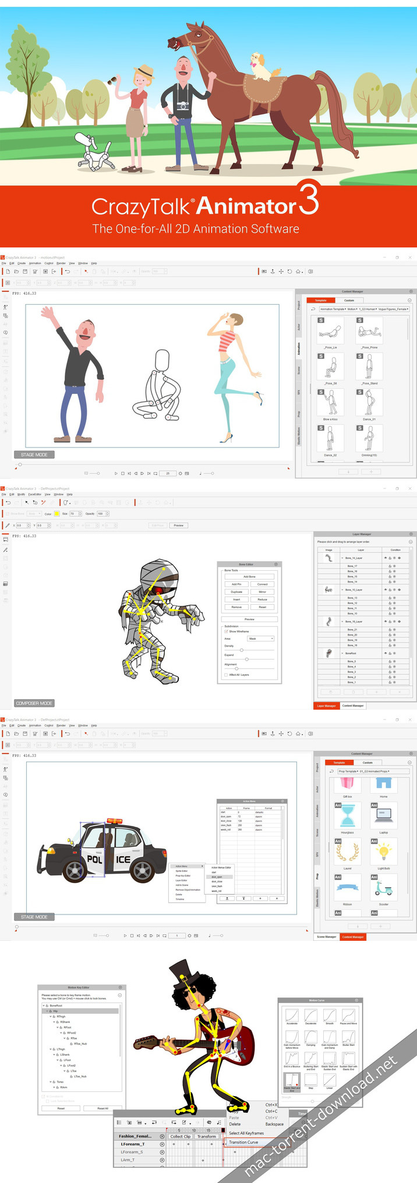Click Undo icon in motion.ctProject window toolbar
Viewport: 417px width, 1183px height.
(x=68, y=271)
